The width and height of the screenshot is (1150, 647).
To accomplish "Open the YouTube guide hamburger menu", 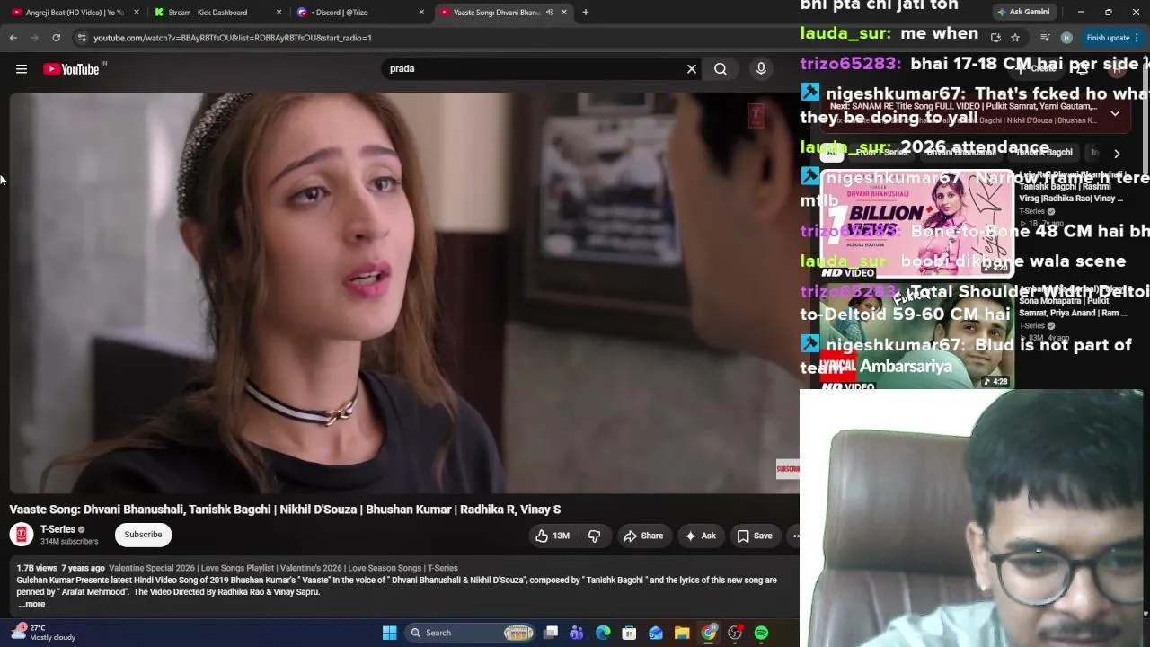I will click(x=22, y=69).
